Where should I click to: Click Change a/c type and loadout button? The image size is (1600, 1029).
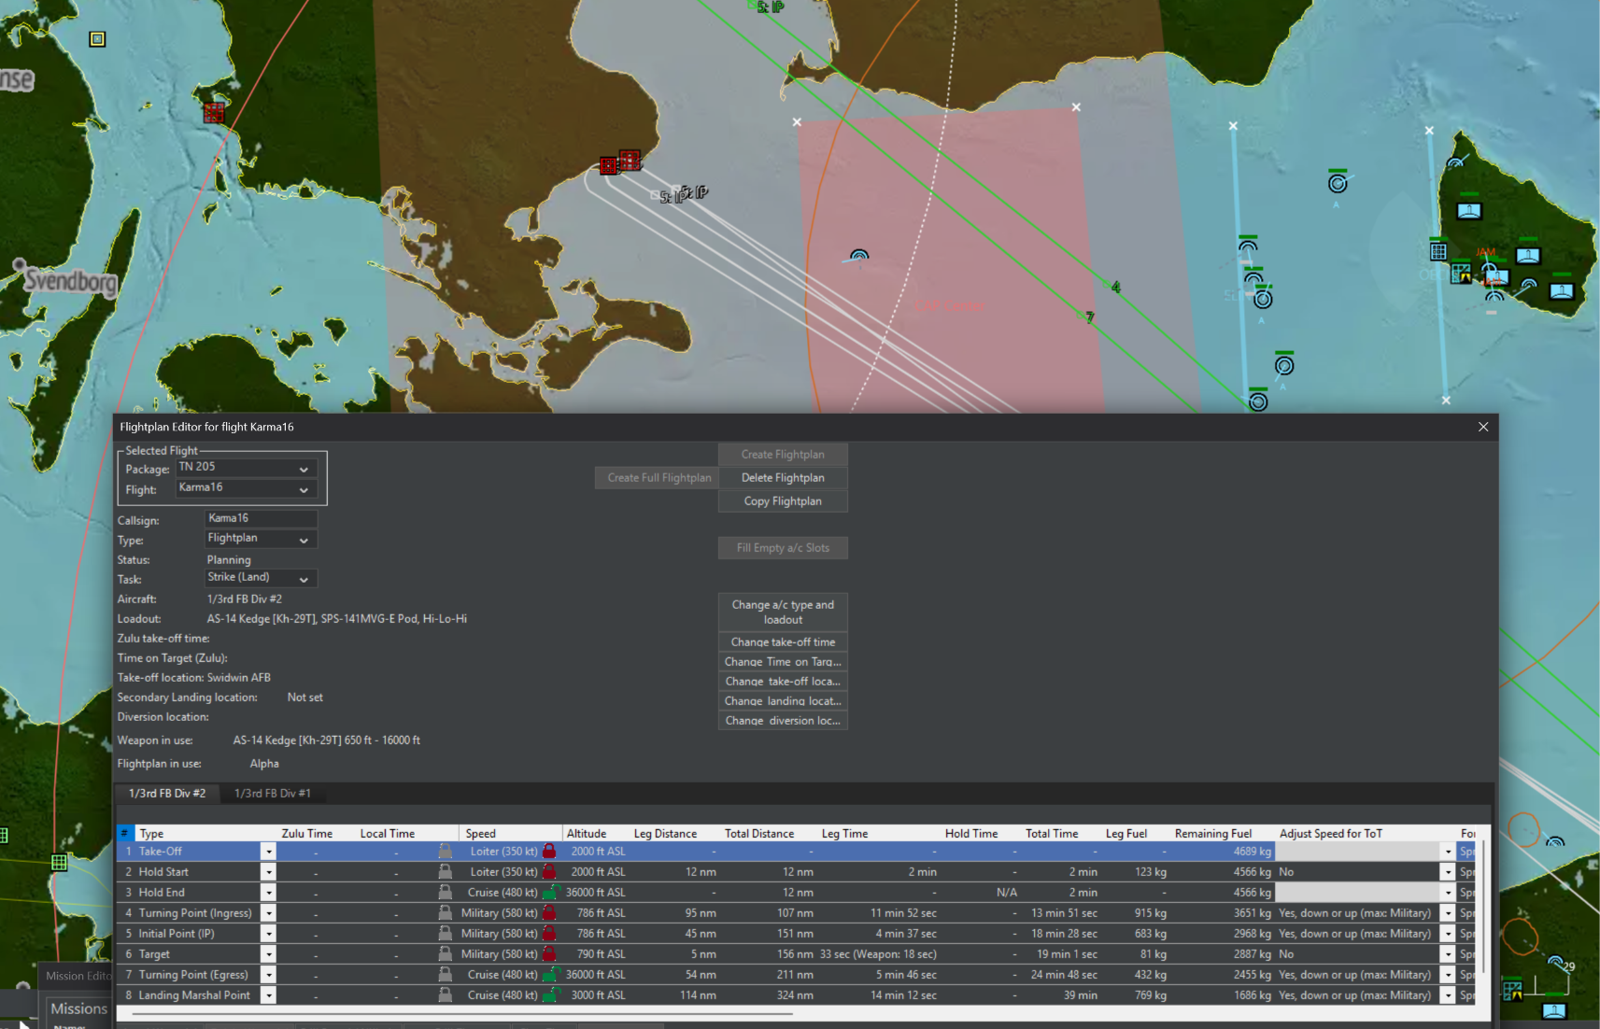click(783, 612)
